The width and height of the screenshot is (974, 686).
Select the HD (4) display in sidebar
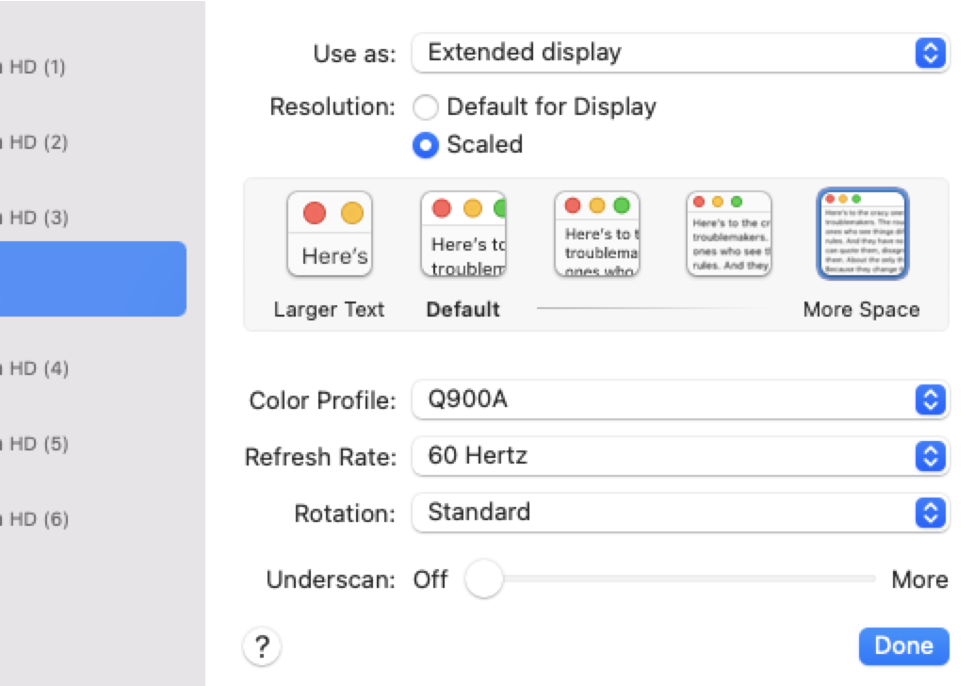(38, 368)
